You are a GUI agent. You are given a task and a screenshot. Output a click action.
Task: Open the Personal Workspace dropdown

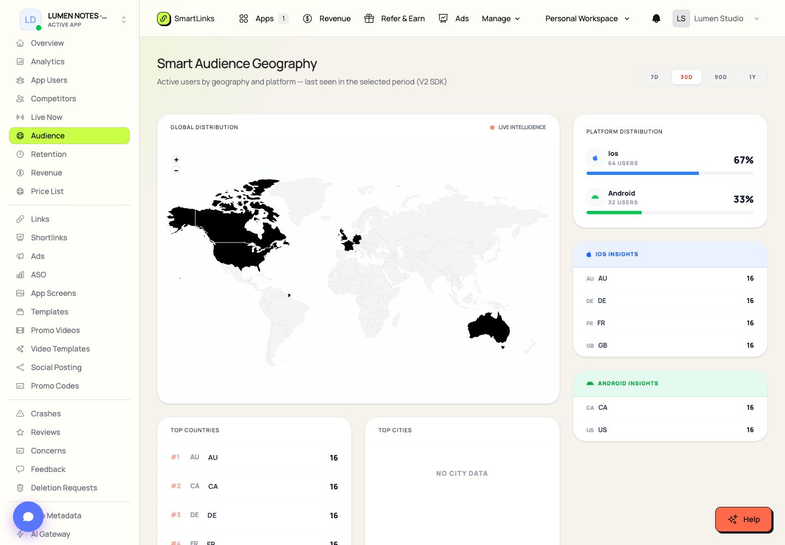click(x=588, y=19)
